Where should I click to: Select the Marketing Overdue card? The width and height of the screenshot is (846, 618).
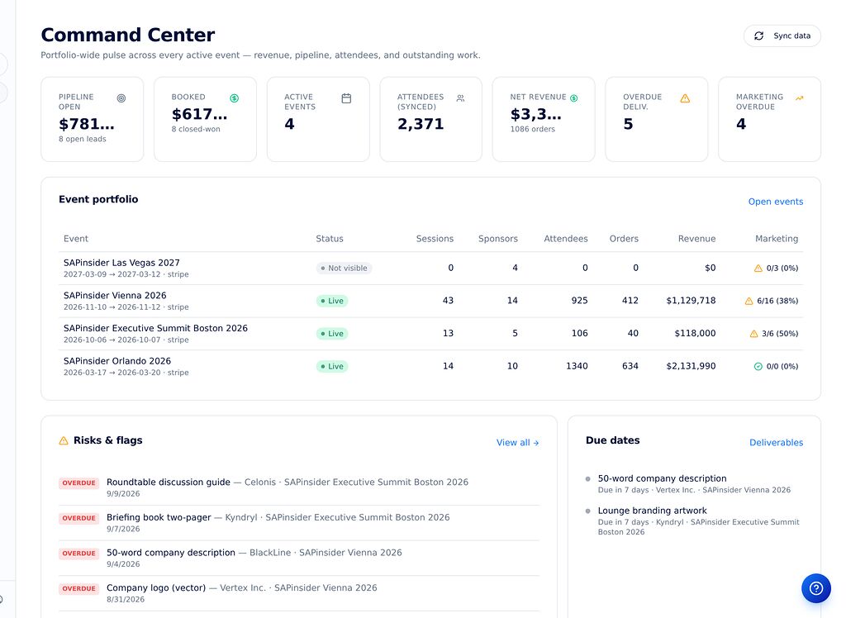click(x=769, y=119)
